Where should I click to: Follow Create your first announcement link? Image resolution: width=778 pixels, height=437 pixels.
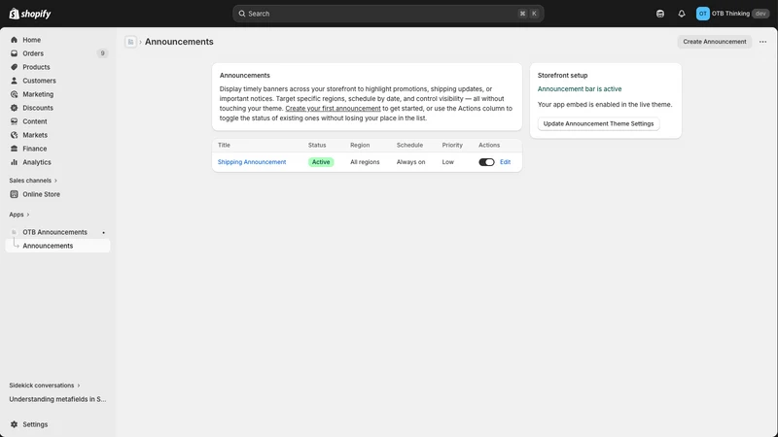(333, 109)
